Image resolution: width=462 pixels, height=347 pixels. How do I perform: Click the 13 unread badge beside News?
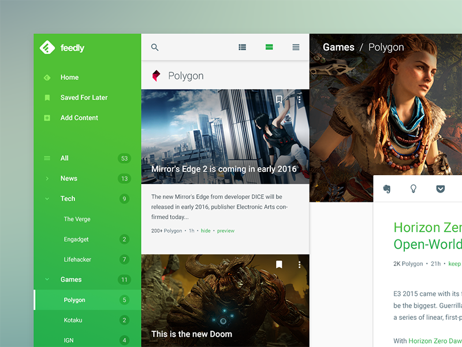(x=124, y=179)
